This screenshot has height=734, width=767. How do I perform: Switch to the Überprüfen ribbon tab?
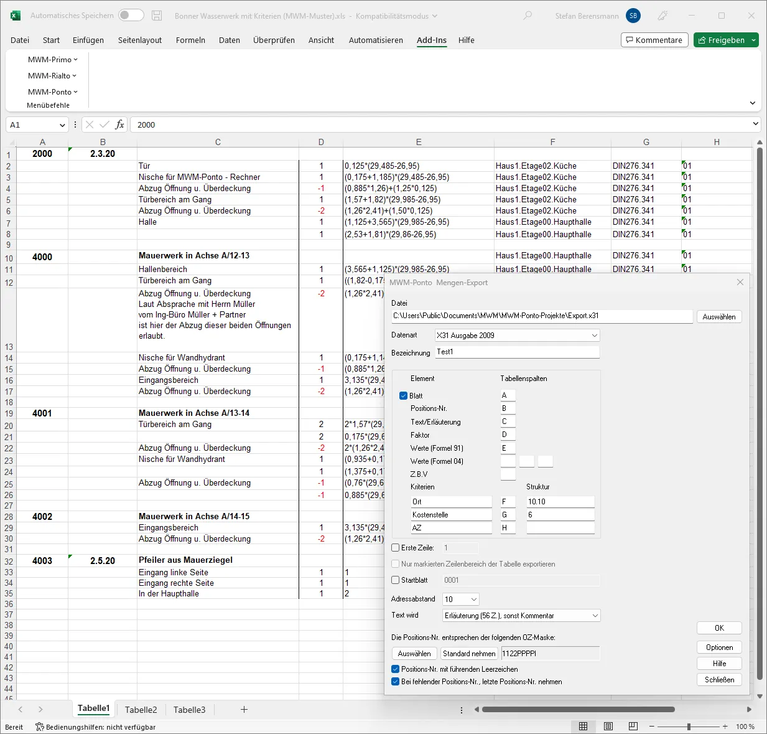tap(274, 40)
